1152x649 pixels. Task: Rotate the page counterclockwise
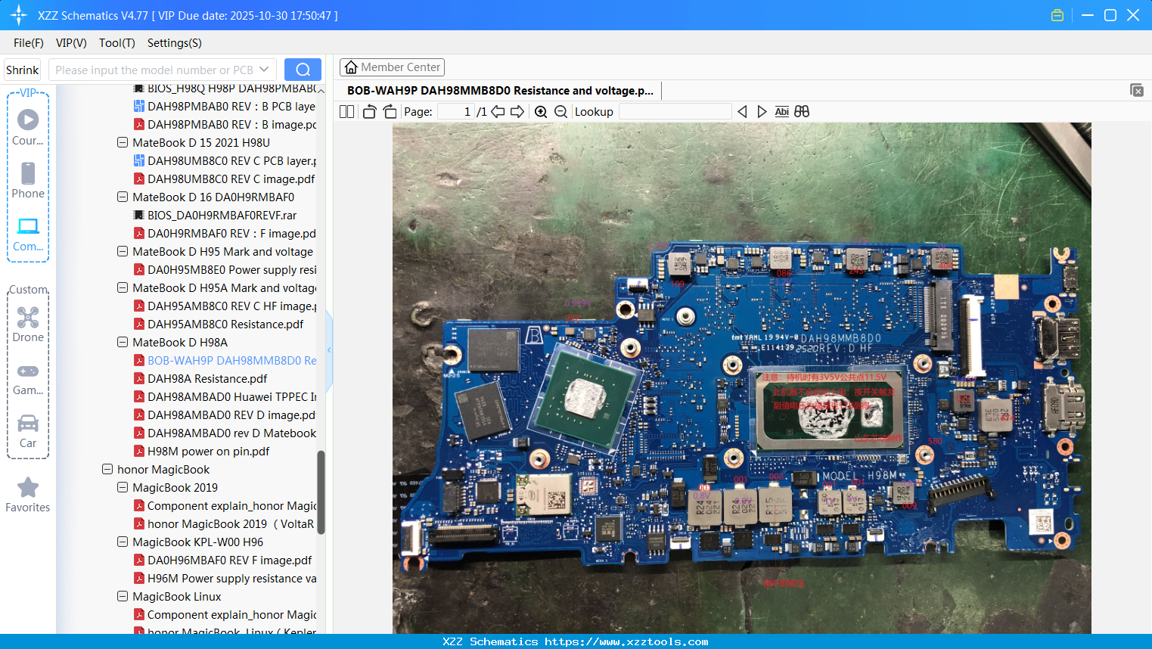pos(369,112)
